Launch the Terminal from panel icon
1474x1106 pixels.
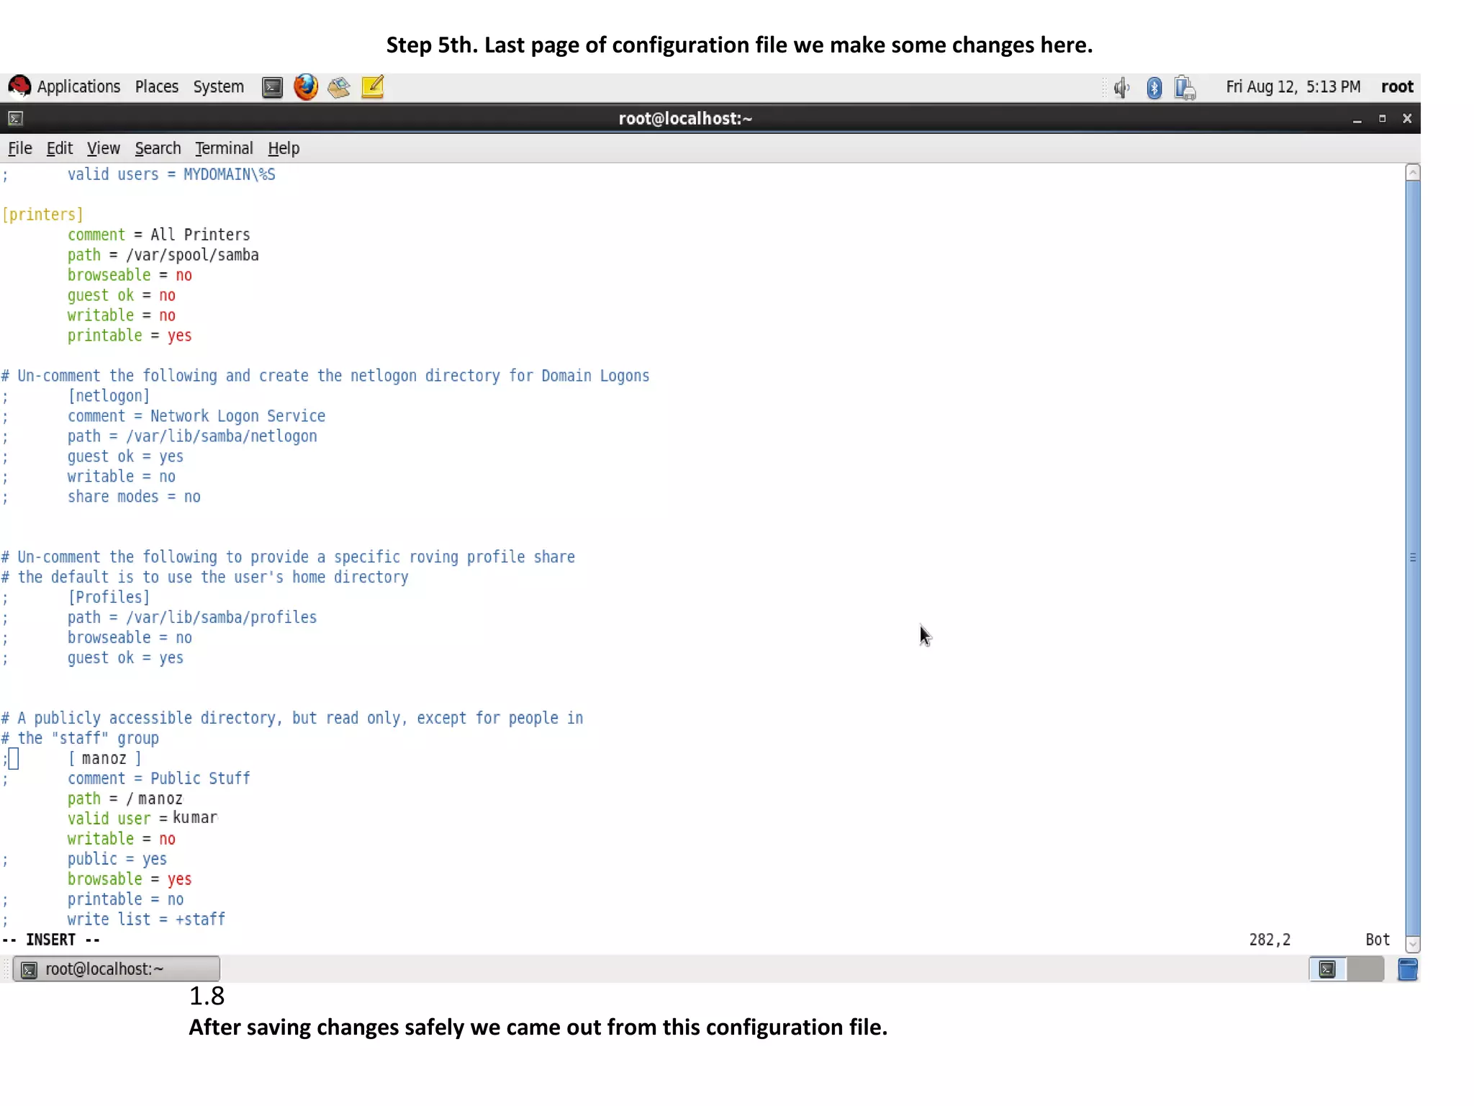(272, 88)
